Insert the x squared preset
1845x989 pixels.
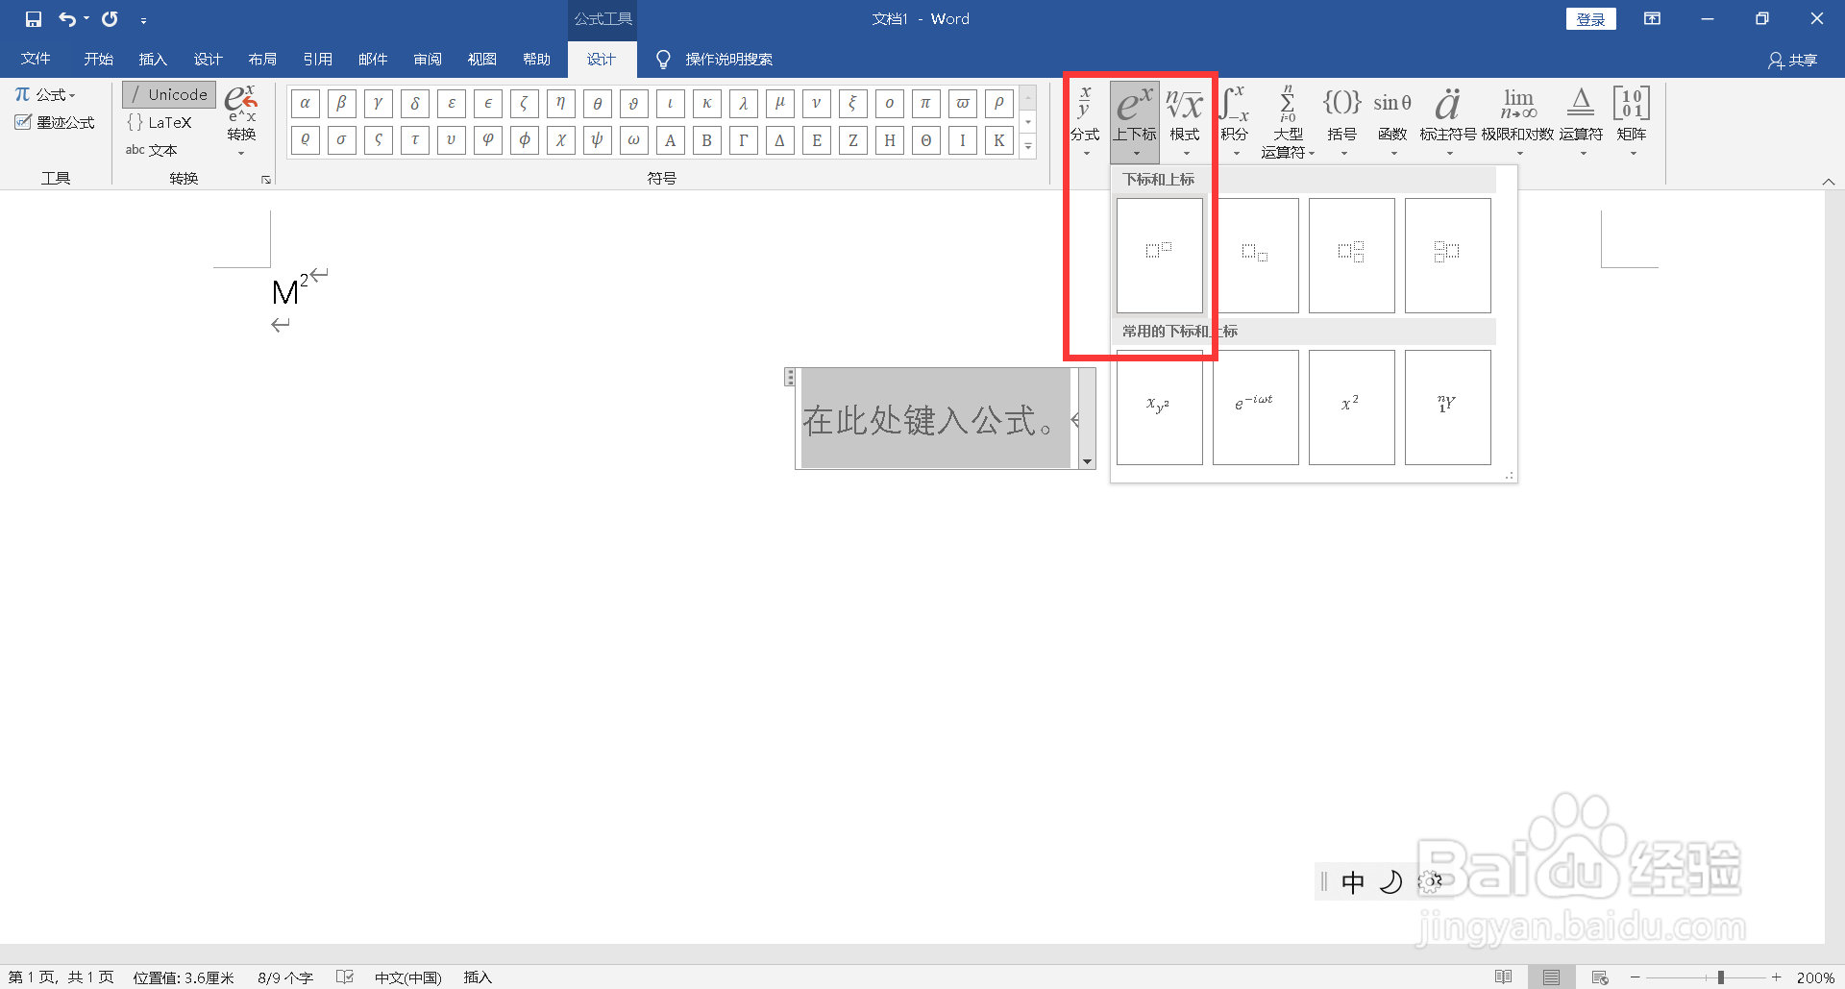pyautogui.click(x=1352, y=408)
